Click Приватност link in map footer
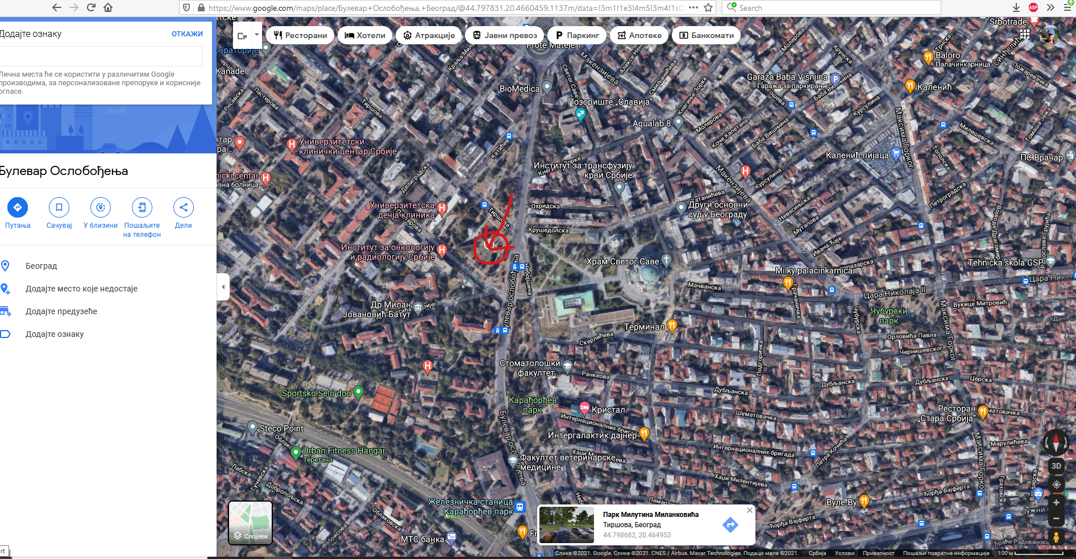Viewport: 1076px width, 559px height. (878, 553)
